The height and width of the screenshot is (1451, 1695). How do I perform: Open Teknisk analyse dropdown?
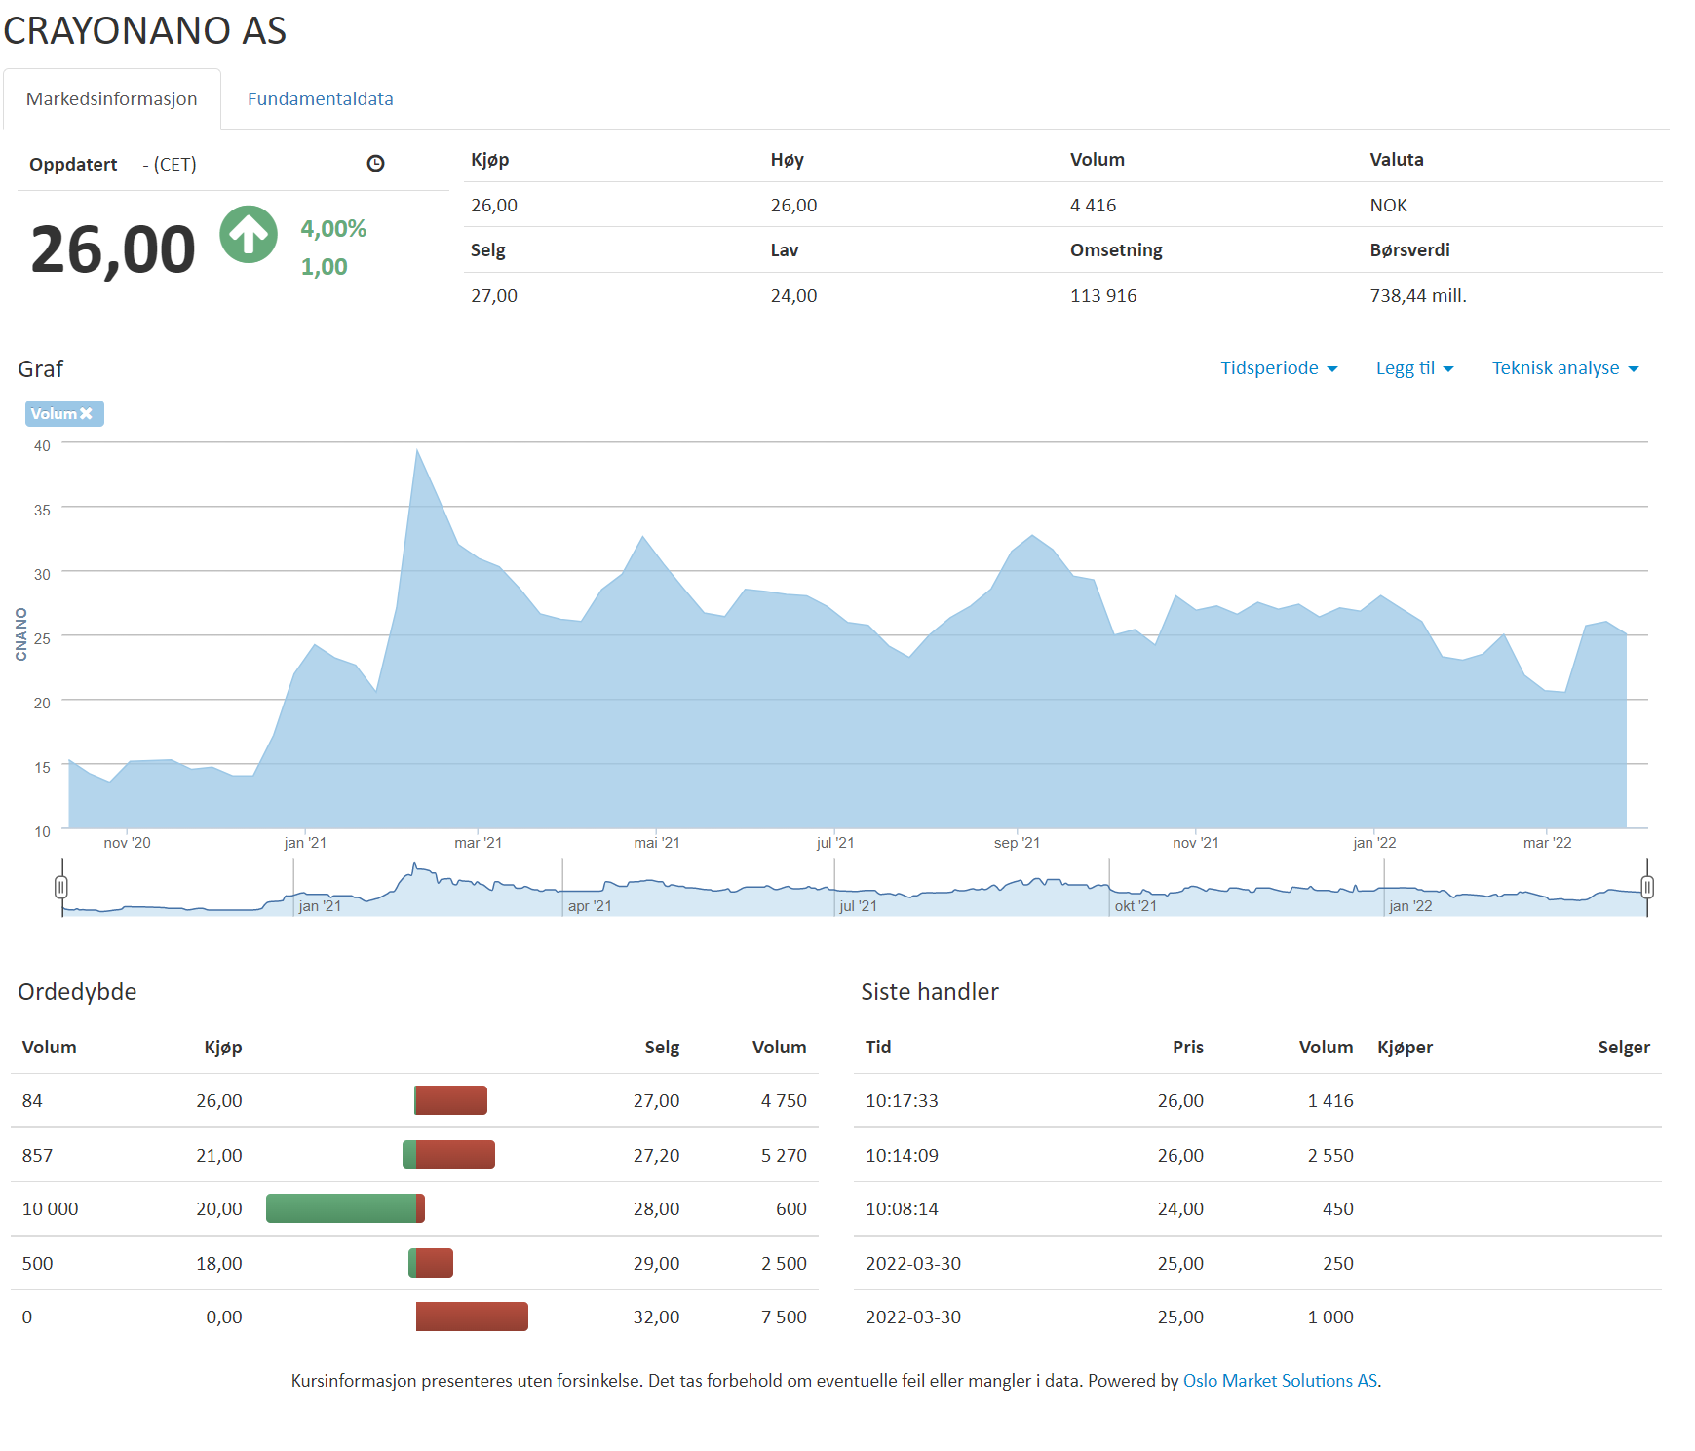click(x=1564, y=368)
